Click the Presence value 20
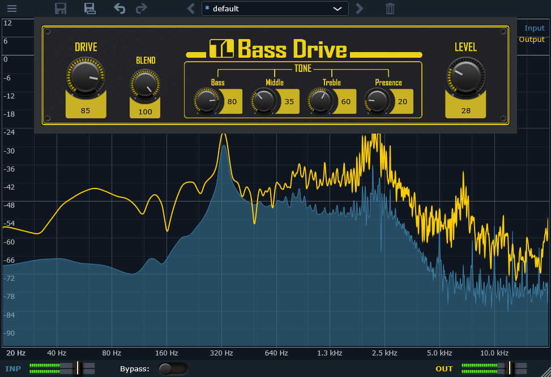This screenshot has height=377, width=551. click(403, 101)
